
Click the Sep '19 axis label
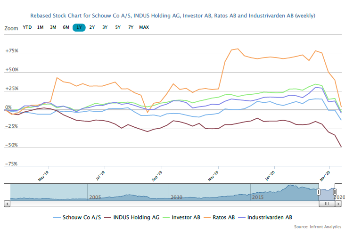(156, 176)
